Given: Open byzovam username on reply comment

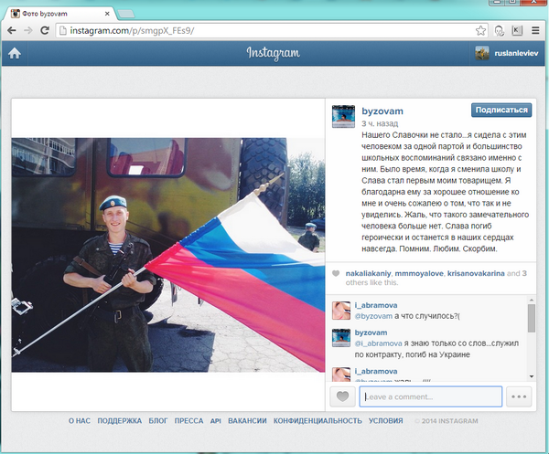Looking at the screenshot, I should [371, 333].
